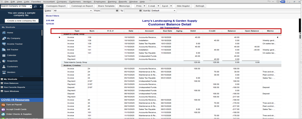
Task: Open the From date calendar picker
Action: 117,11
